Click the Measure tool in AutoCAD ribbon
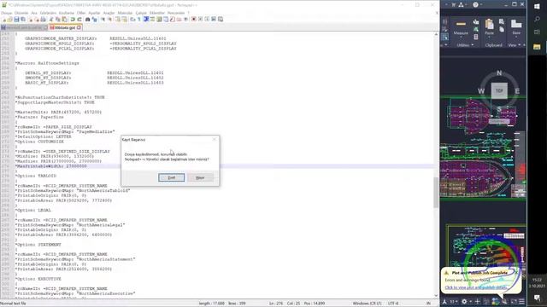547x307 pixels. 461,27
